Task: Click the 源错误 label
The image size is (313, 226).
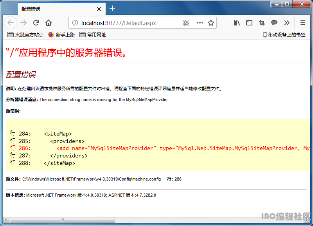Action: tap(13, 111)
